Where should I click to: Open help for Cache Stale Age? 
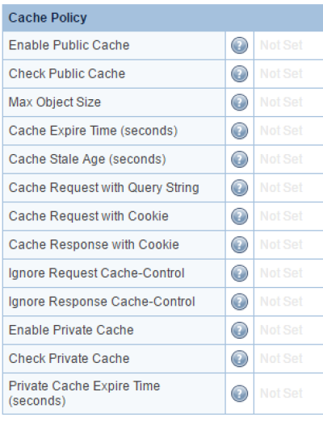click(x=239, y=160)
